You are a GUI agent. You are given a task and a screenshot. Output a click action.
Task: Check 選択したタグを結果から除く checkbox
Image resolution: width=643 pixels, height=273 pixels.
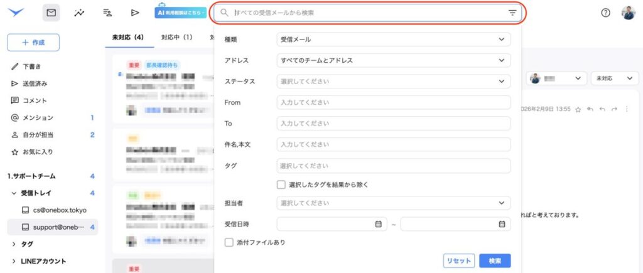[281, 185]
